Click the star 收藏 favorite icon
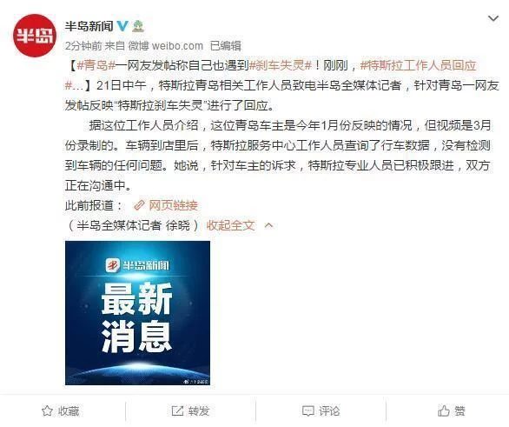 pos(47,411)
